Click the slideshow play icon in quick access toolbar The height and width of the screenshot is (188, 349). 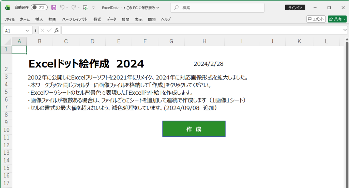pos(85,7)
